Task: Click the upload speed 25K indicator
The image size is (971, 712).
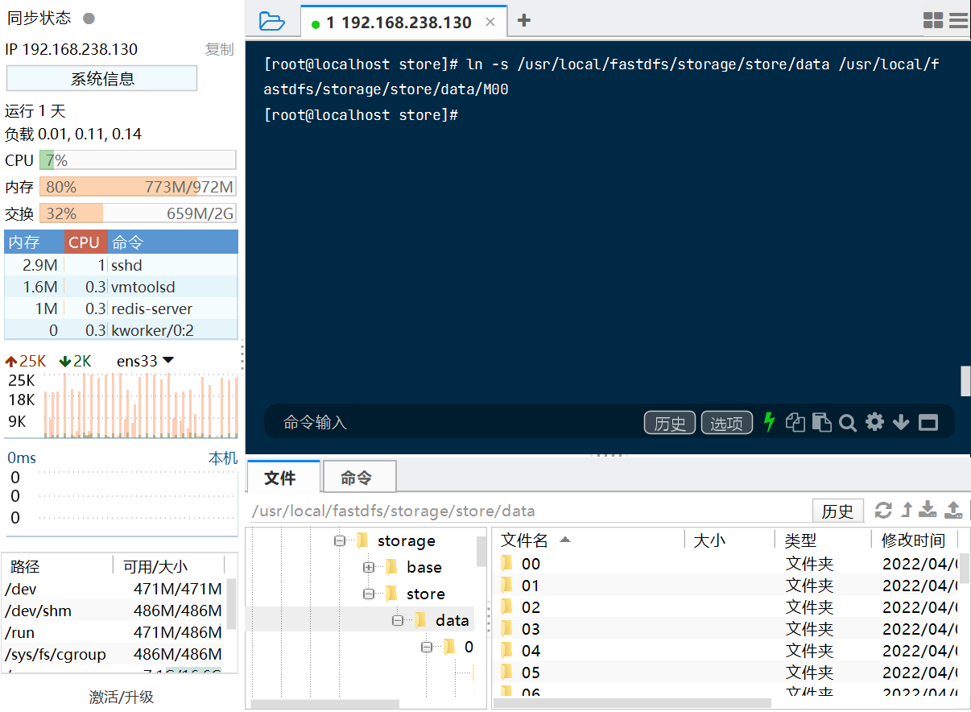Action: click(x=26, y=361)
